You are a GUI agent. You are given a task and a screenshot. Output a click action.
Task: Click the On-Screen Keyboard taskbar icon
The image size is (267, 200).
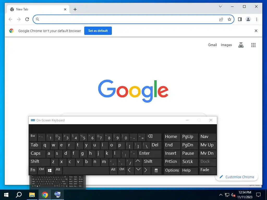click(57, 195)
